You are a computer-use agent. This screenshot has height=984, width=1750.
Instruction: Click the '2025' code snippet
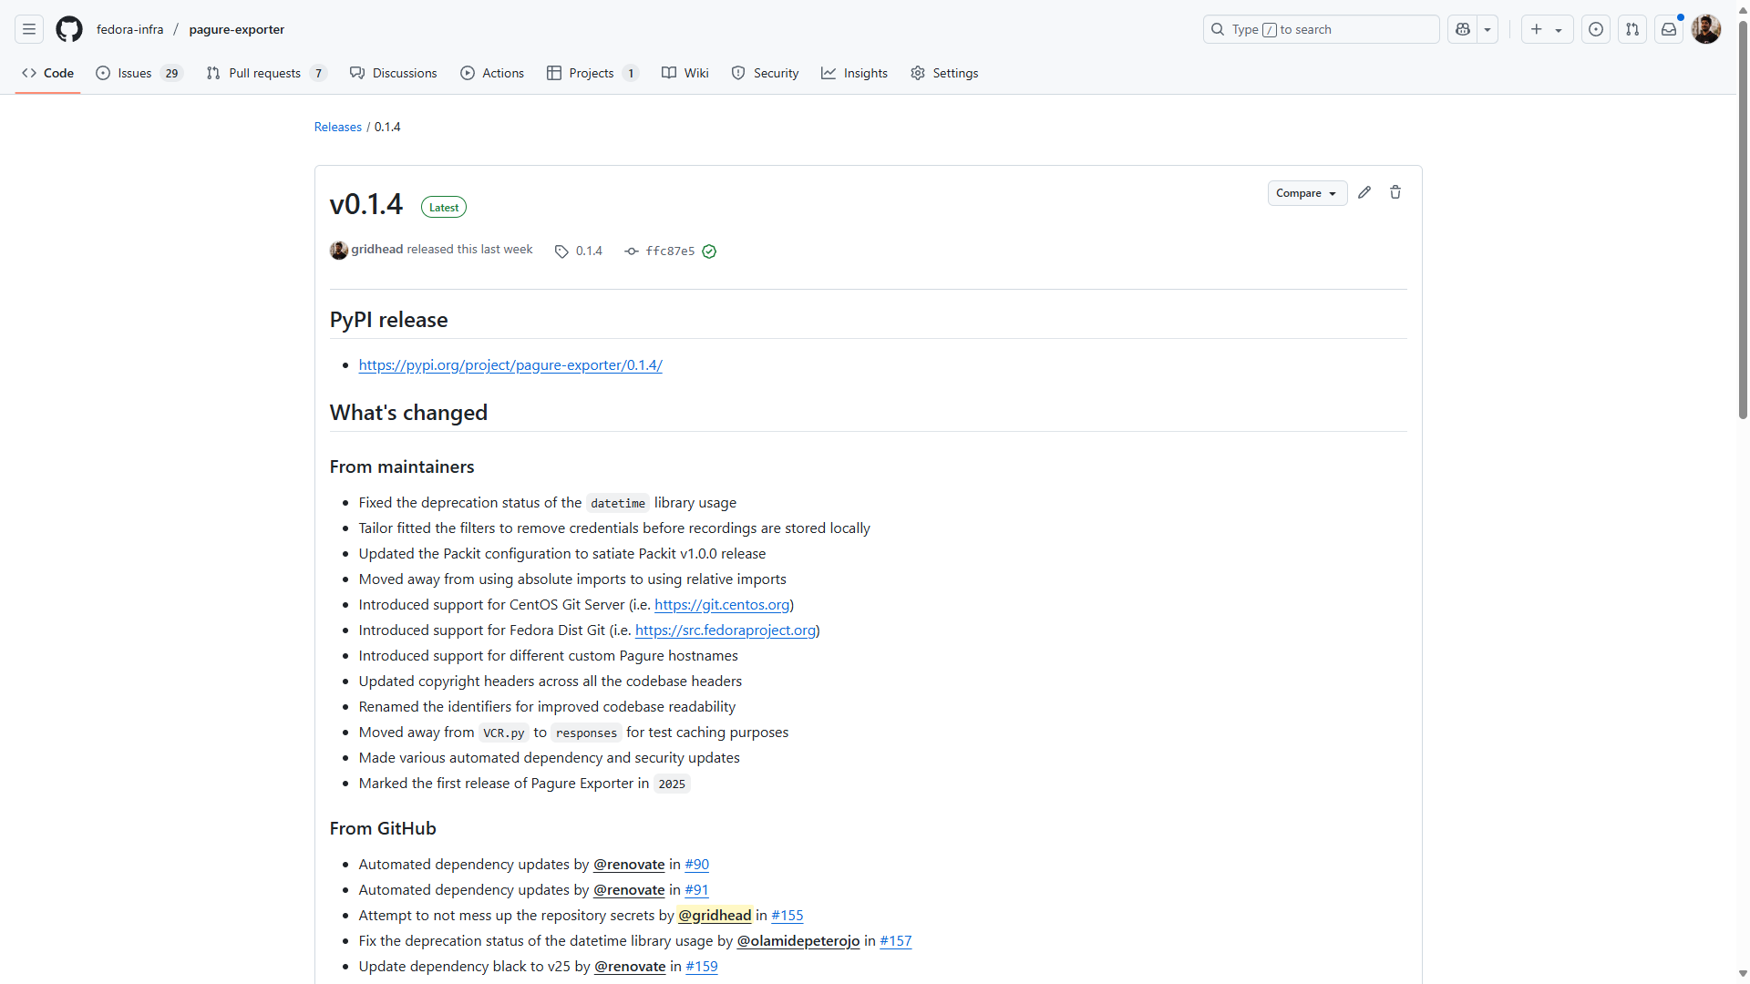pos(672,784)
